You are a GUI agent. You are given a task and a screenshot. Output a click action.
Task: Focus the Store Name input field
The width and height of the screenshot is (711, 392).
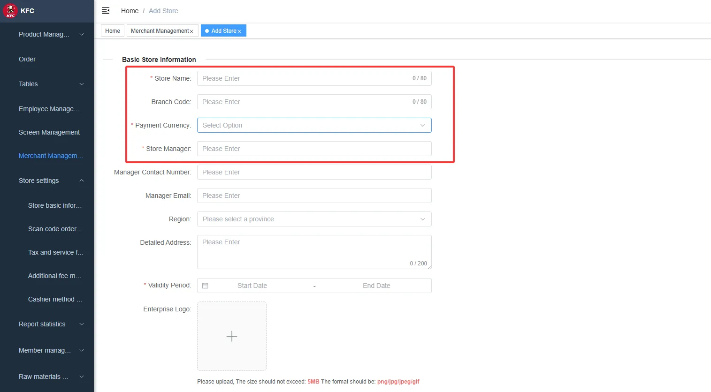(x=314, y=78)
